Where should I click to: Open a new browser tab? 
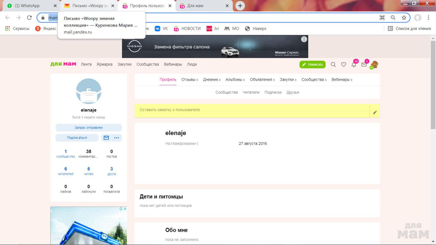(x=240, y=6)
